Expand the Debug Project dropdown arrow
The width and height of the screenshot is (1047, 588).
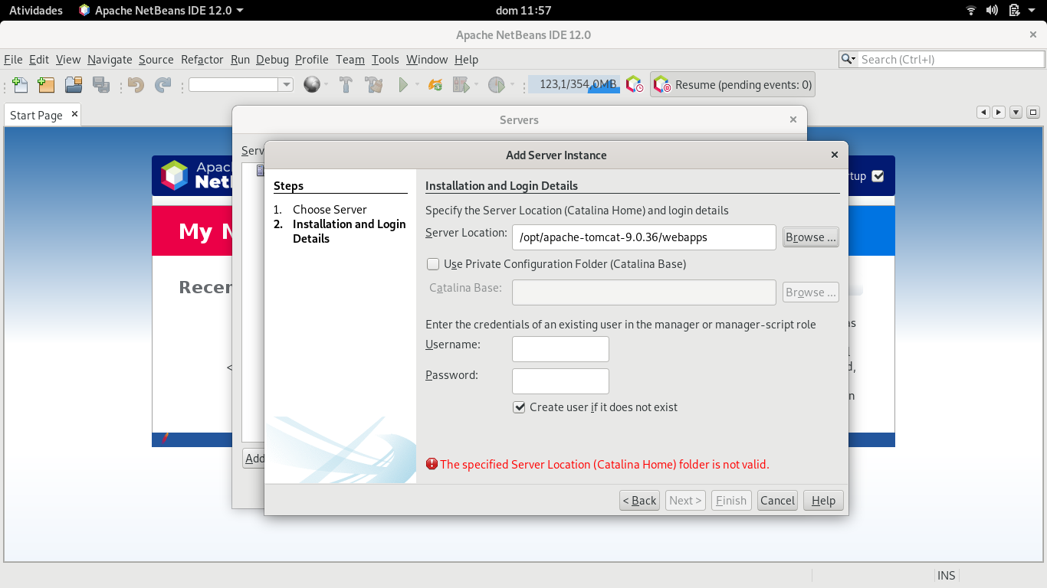(x=476, y=85)
